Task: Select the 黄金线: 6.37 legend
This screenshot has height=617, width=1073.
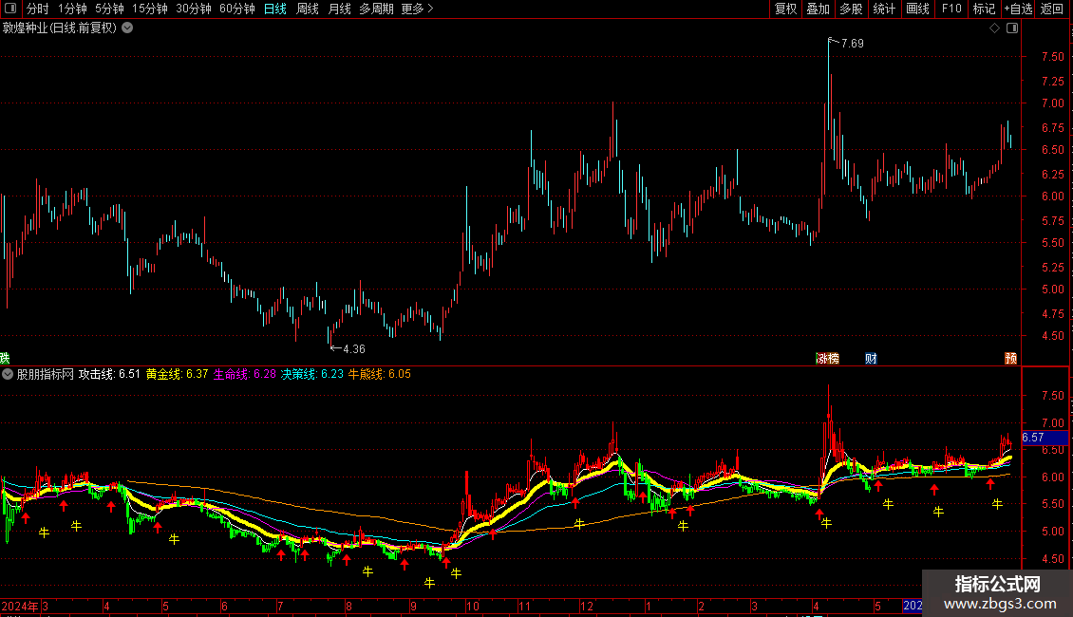Action: tap(178, 374)
